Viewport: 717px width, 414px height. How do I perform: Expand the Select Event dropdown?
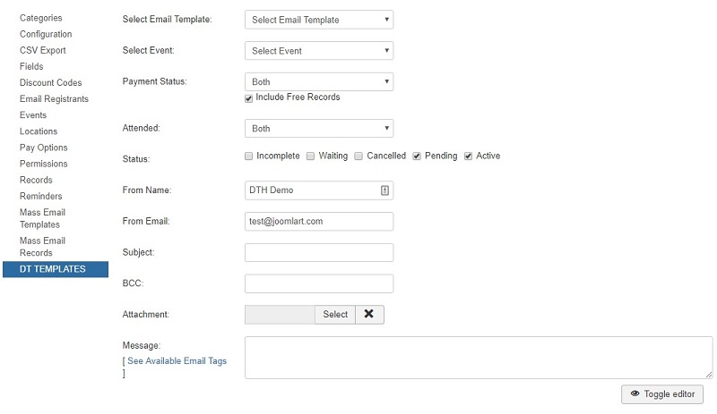tap(319, 51)
